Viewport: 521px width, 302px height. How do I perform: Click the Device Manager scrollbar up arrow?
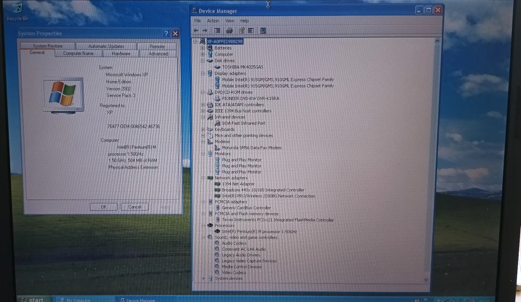[x=437, y=41]
